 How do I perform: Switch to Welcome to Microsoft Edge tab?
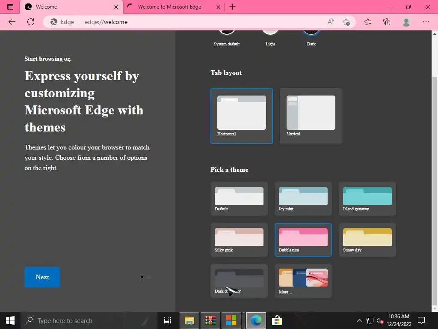coord(174,7)
